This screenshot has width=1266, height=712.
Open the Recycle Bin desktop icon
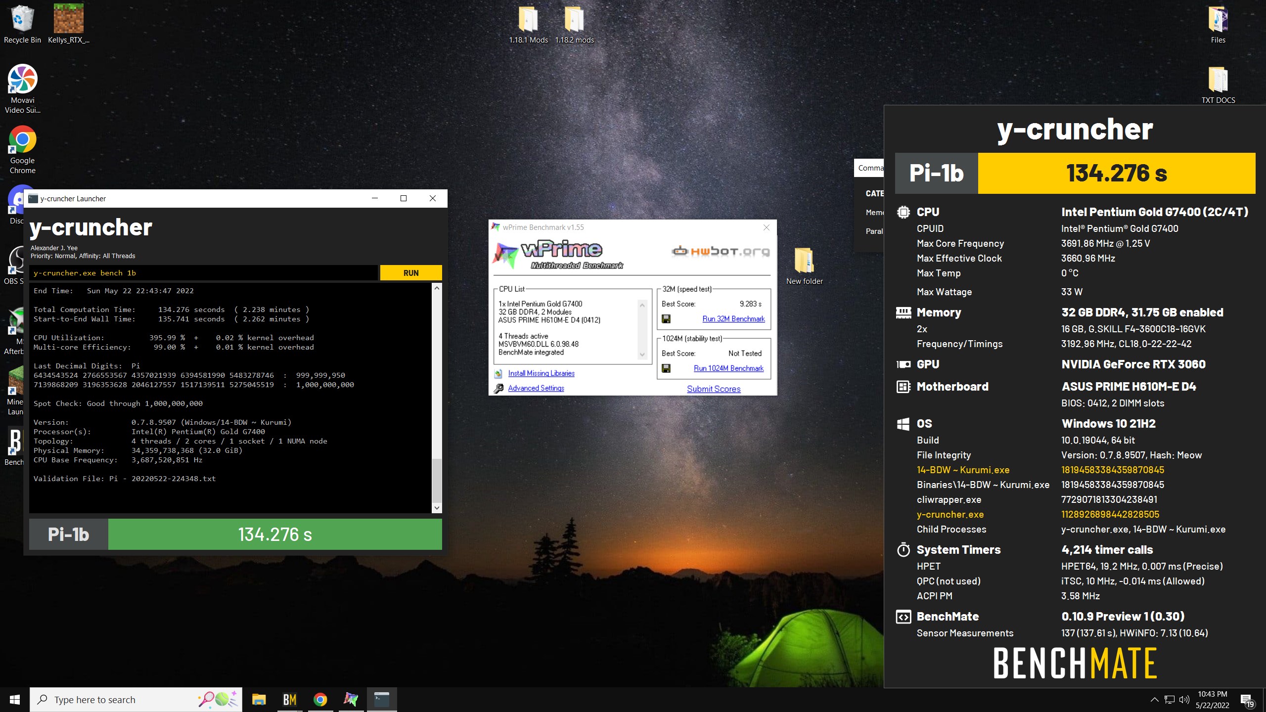tap(22, 24)
